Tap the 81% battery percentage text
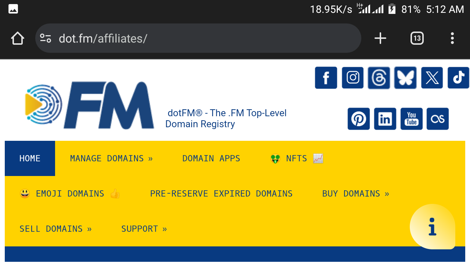Image resolution: width=470 pixels, height=264 pixels. tap(411, 9)
